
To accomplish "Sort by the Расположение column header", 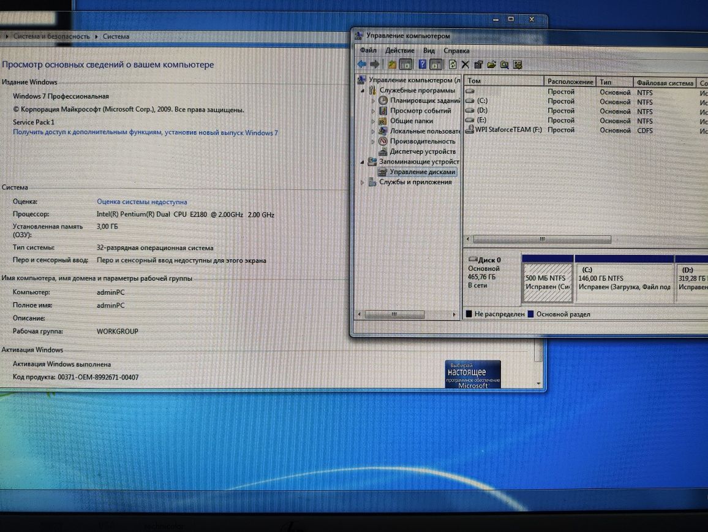I will point(570,82).
